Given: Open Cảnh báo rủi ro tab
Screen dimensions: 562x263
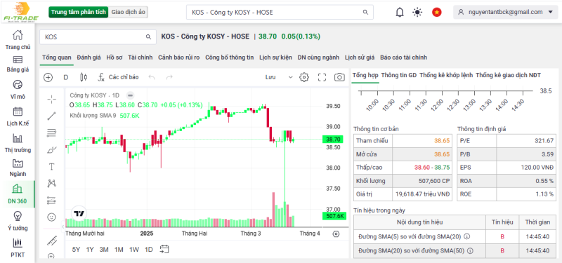Looking at the screenshot, I should pos(179,58).
